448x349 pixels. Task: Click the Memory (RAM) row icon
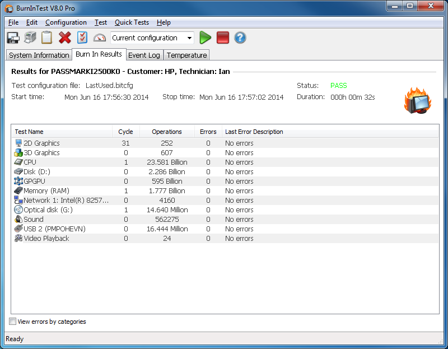pos(18,190)
